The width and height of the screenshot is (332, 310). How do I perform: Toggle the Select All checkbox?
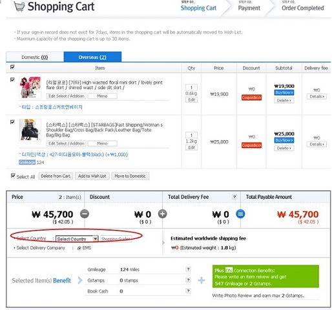coord(13,176)
